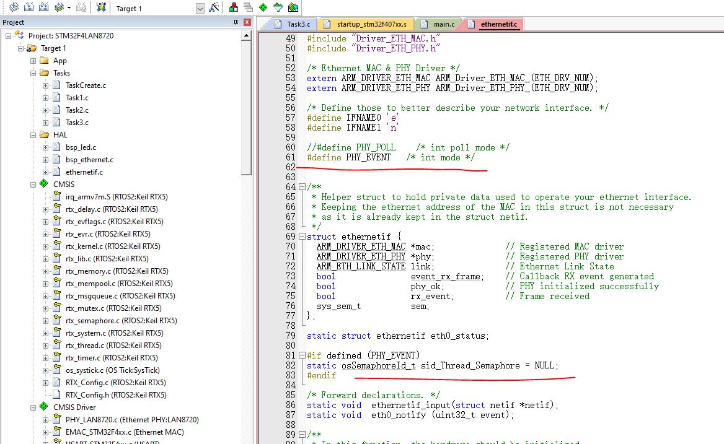Viewport: 724px width, 444px height.
Task: Select EMAC_STM32F4xx.c (Ethernet MAC) tree item
Action: click(125, 432)
